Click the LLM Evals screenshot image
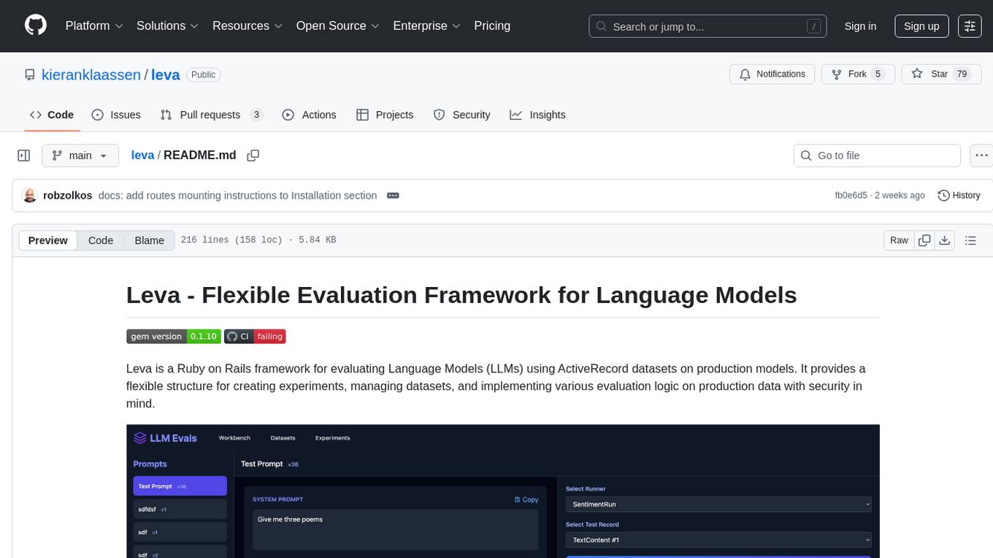The height and width of the screenshot is (558, 993). tap(503, 491)
